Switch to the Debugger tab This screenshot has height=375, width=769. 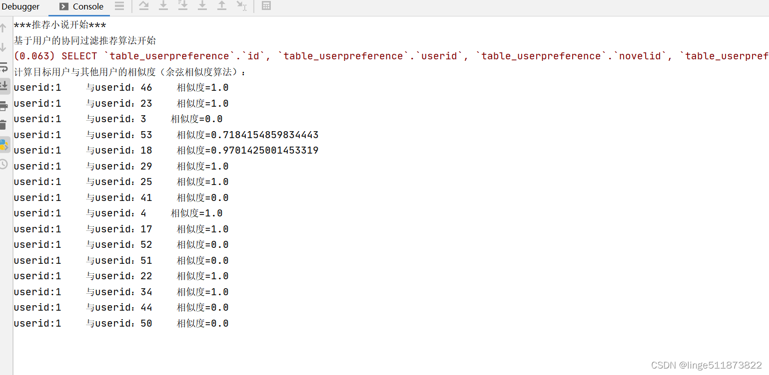point(20,7)
